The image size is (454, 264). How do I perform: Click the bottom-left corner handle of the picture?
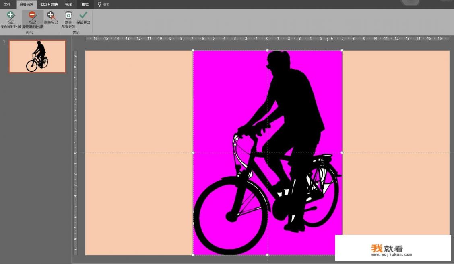pyautogui.click(x=193, y=255)
